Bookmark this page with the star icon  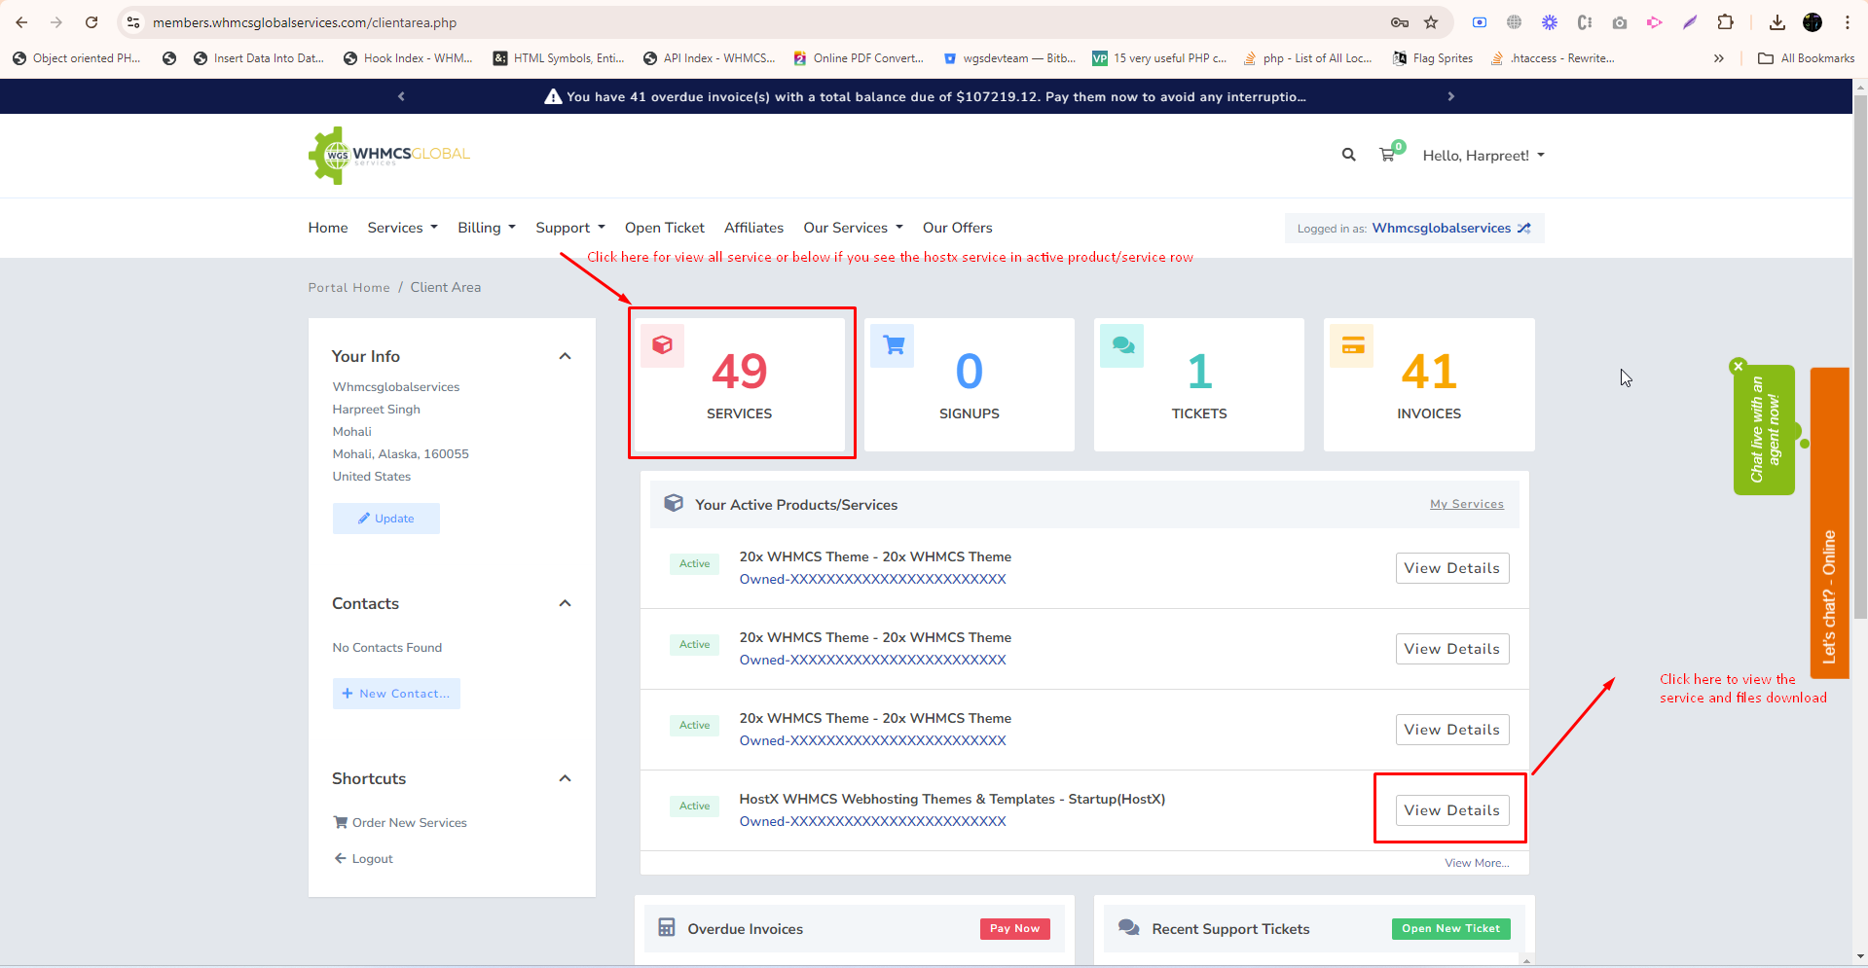pyautogui.click(x=1431, y=22)
